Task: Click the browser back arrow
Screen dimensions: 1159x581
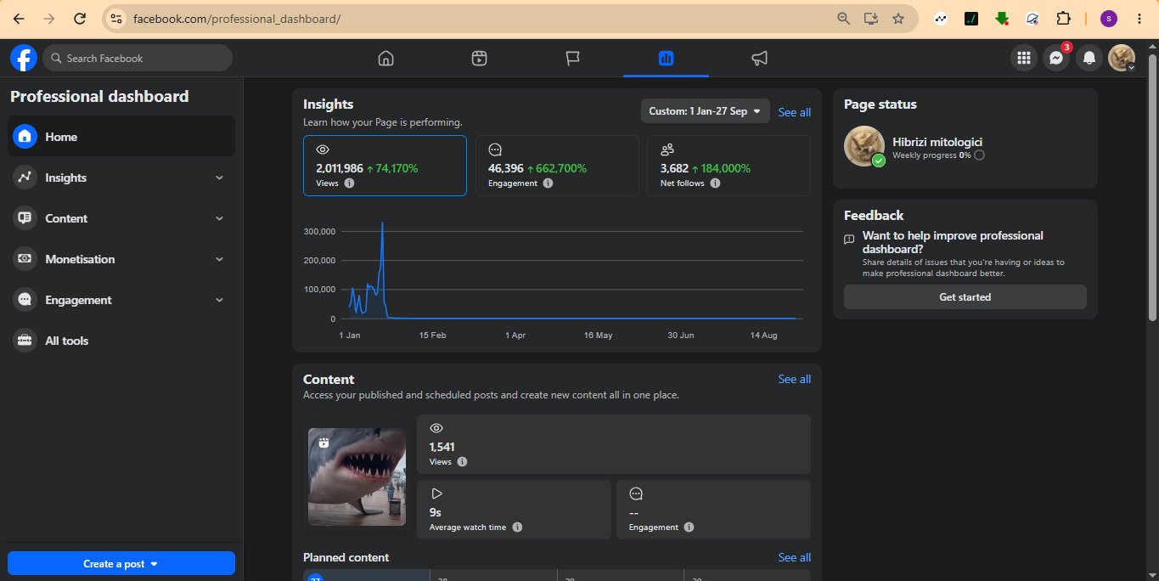Action: (x=19, y=18)
